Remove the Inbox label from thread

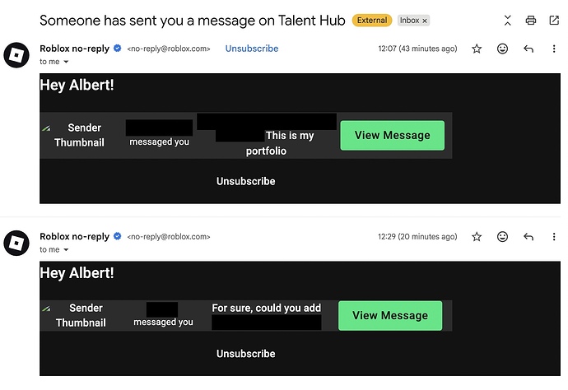[x=425, y=21]
